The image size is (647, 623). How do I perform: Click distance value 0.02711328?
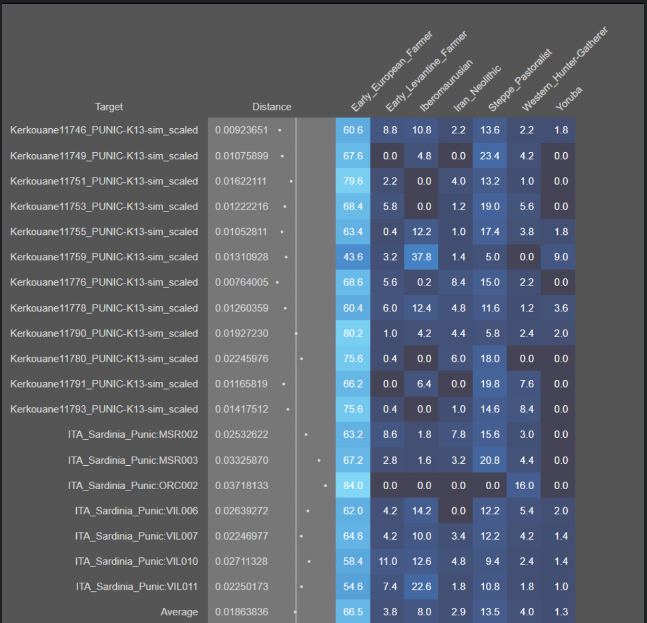click(x=241, y=561)
